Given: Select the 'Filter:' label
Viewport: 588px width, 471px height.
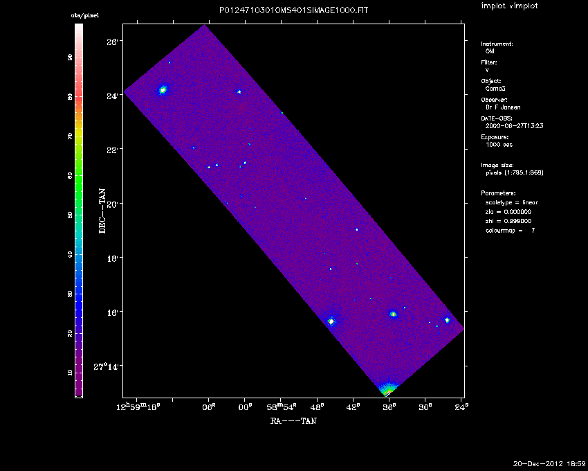Looking at the screenshot, I should click(x=489, y=62).
